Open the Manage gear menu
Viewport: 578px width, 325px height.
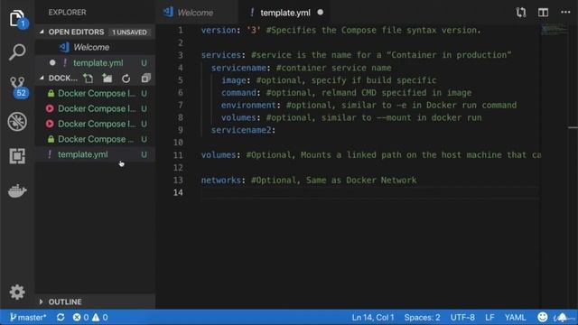click(x=17, y=292)
